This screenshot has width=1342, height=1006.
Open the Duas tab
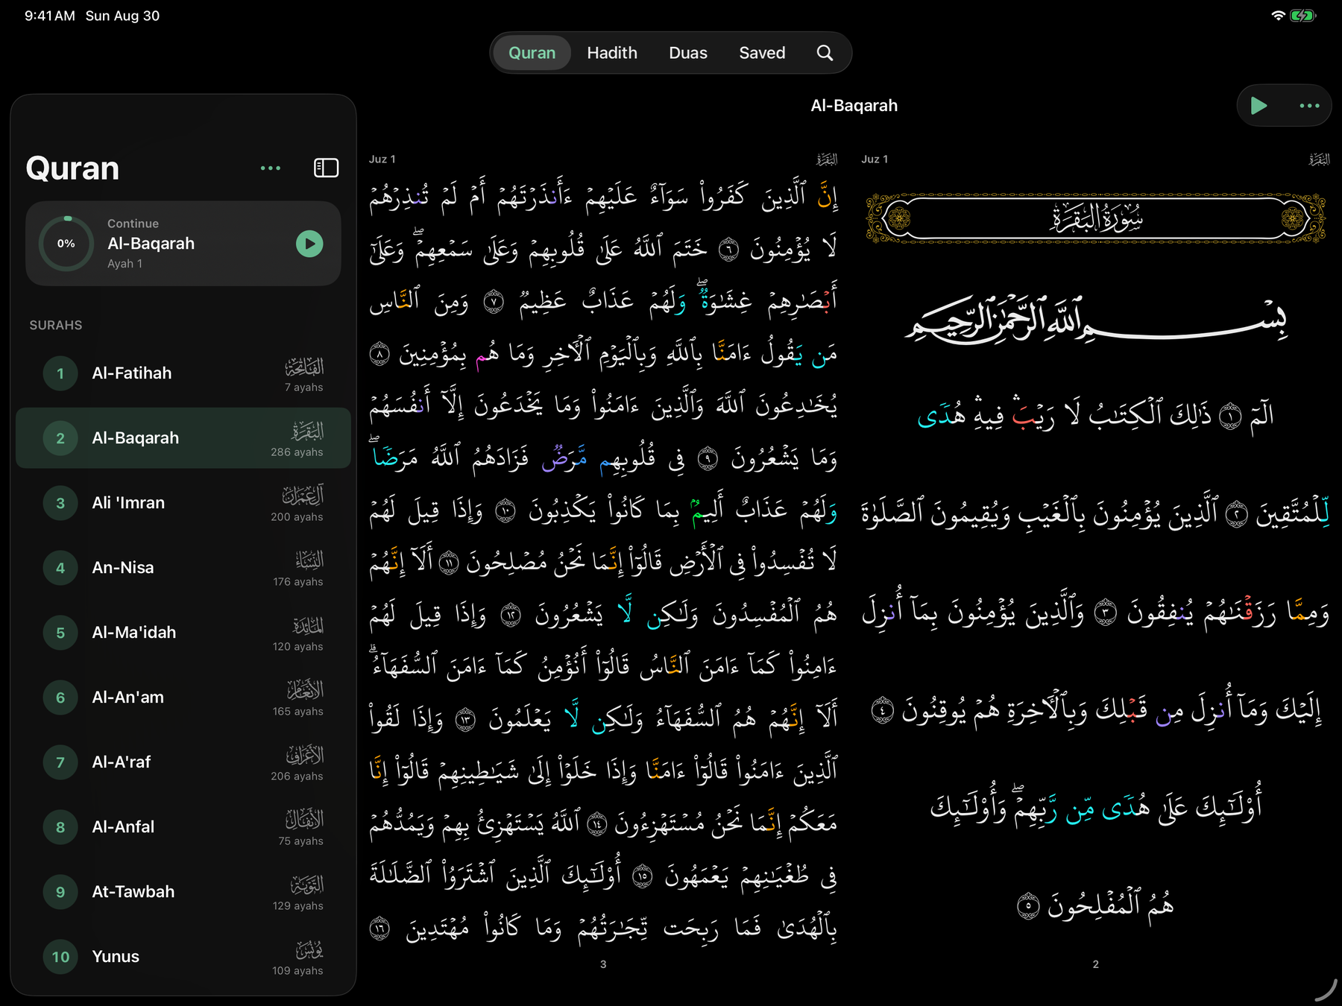688,53
